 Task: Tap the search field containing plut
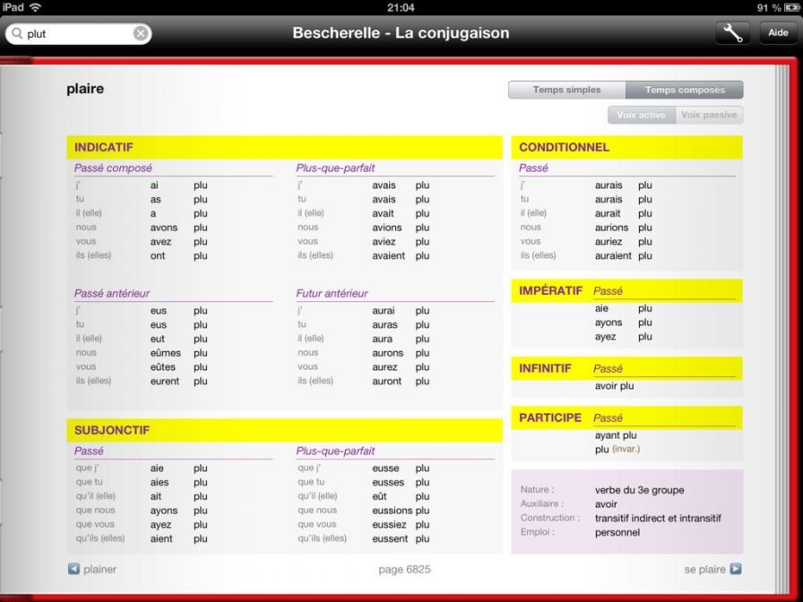pos(79,34)
